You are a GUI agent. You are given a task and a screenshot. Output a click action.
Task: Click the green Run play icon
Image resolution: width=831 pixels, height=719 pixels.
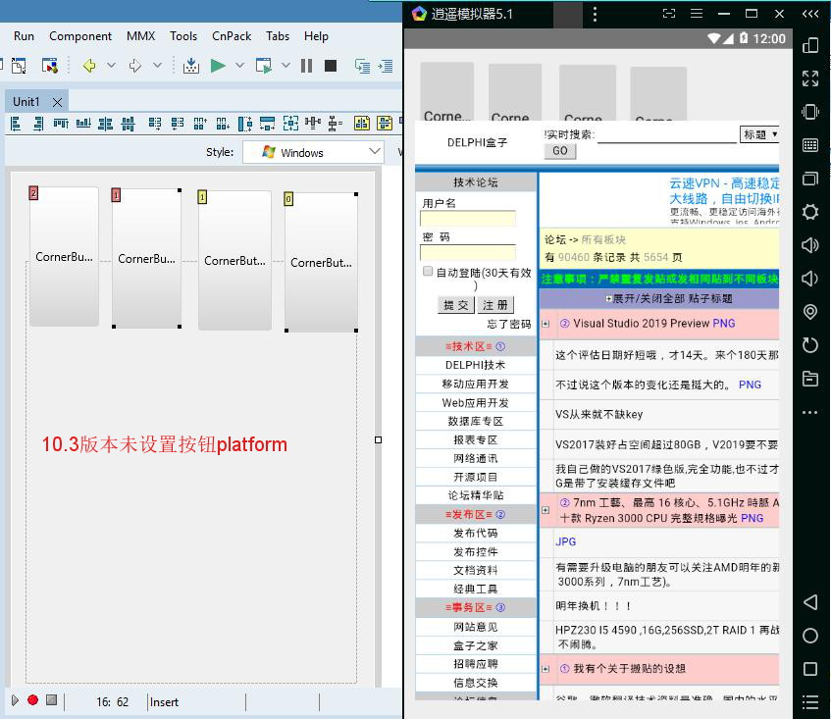coord(218,66)
